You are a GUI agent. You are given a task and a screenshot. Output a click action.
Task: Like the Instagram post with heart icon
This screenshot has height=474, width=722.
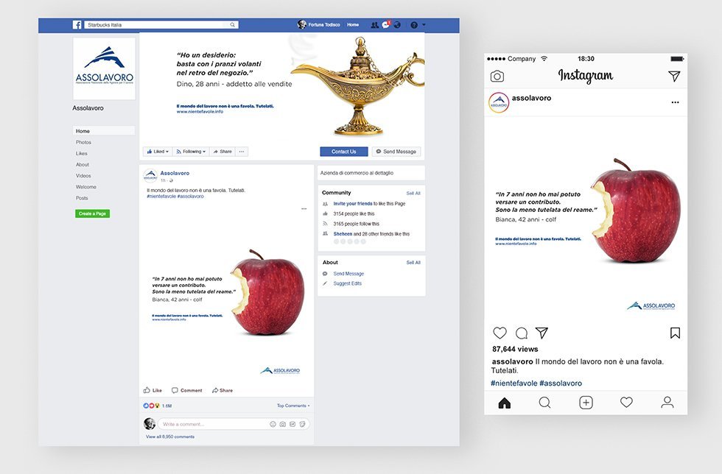coord(500,333)
